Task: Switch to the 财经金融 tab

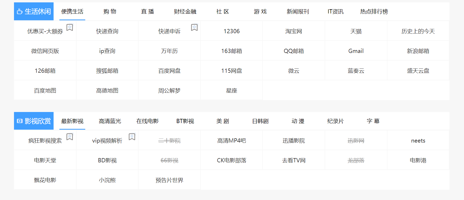Action: [x=185, y=12]
